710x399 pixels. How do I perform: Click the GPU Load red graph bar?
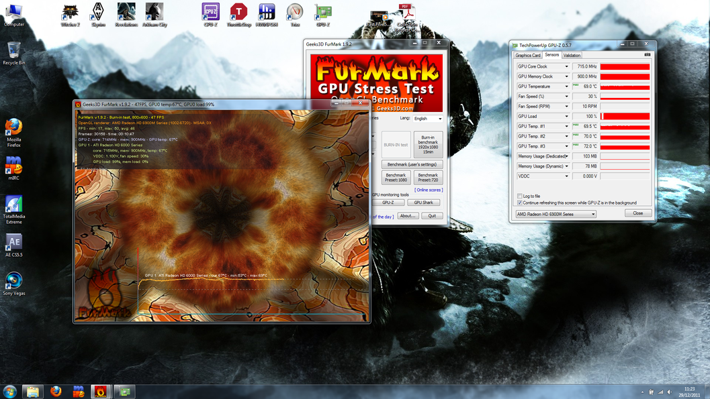coord(625,116)
